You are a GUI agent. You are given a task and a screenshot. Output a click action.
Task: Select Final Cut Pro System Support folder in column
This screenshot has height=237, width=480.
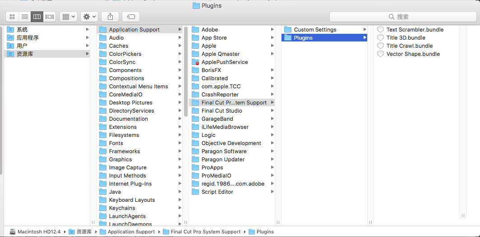point(232,102)
